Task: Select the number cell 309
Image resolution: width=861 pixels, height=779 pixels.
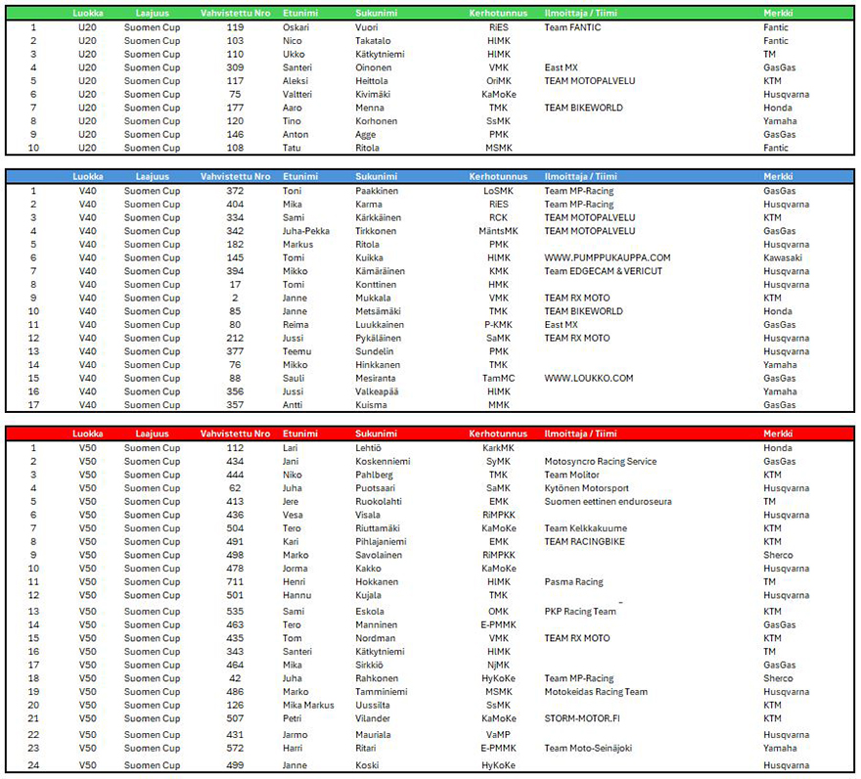Action: 235,68
